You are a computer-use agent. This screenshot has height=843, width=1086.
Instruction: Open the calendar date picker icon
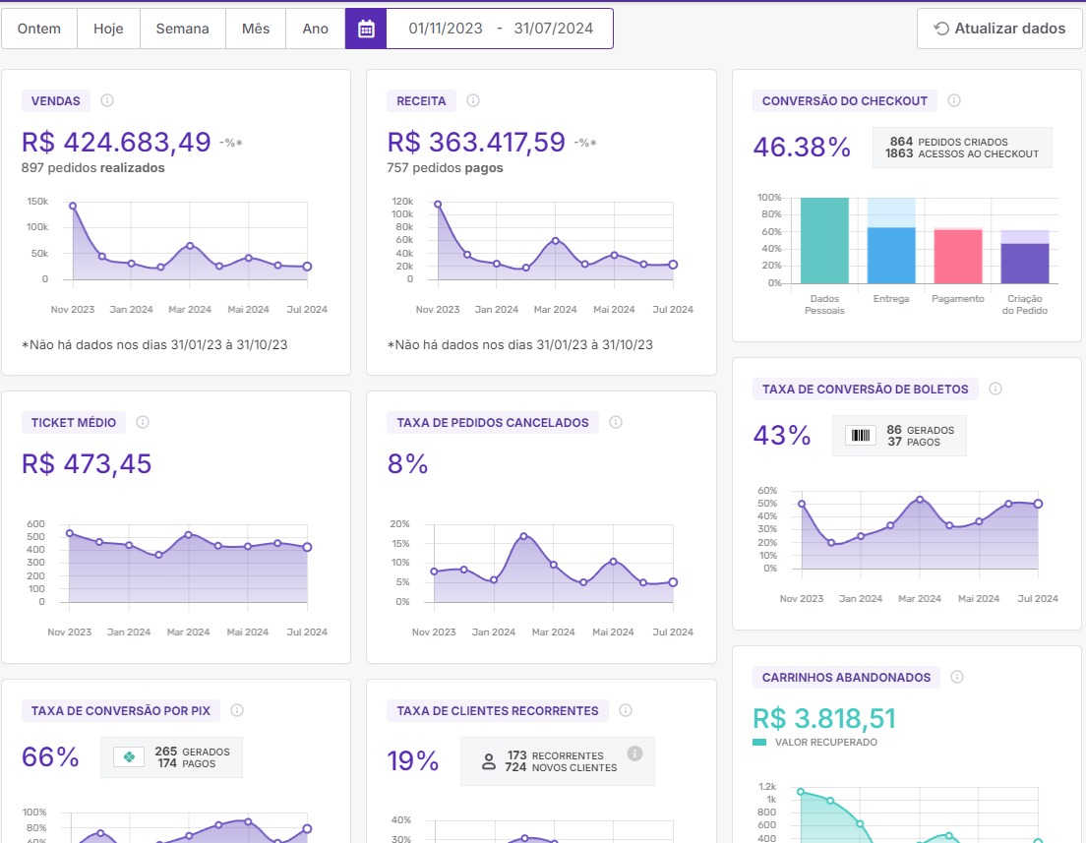[x=366, y=29]
